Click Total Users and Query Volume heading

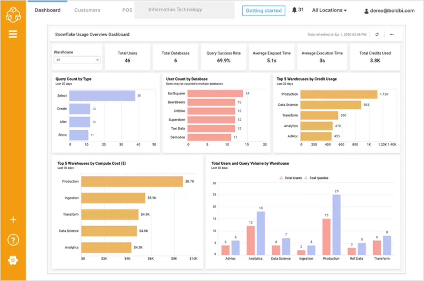pos(250,163)
